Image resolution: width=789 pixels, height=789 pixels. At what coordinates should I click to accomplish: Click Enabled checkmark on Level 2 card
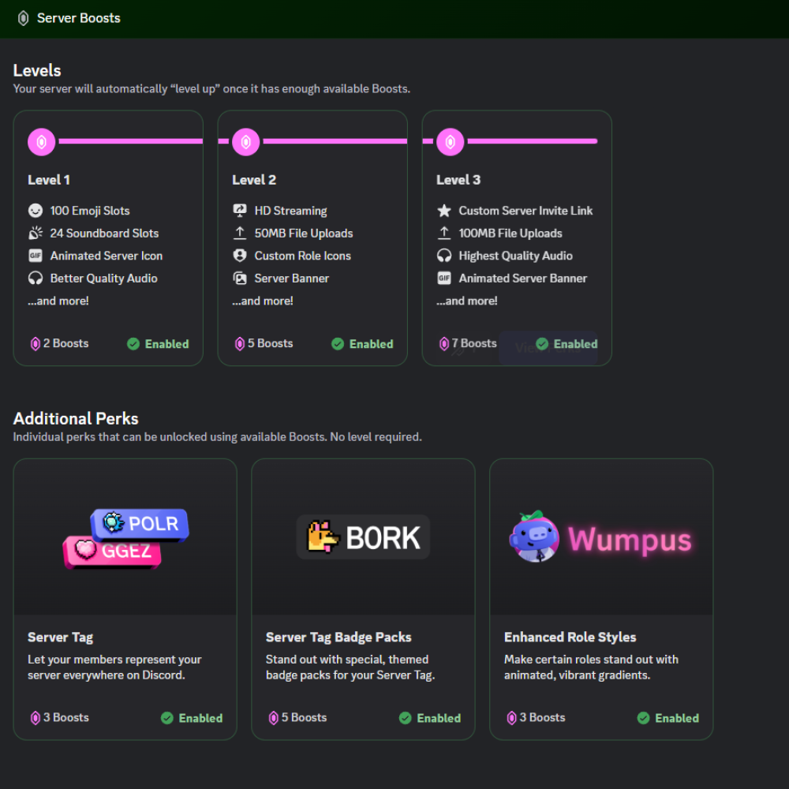(x=338, y=344)
